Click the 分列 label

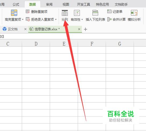65,20
